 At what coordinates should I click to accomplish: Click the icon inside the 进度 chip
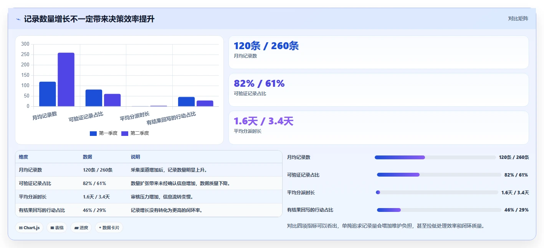(x=76, y=228)
